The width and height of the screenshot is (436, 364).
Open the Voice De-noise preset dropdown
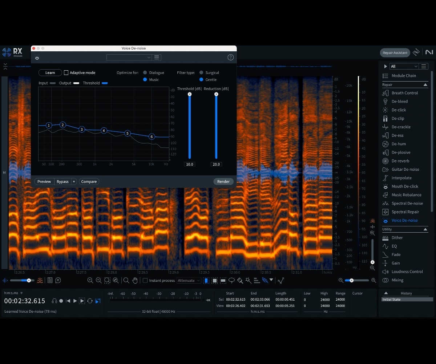click(129, 58)
